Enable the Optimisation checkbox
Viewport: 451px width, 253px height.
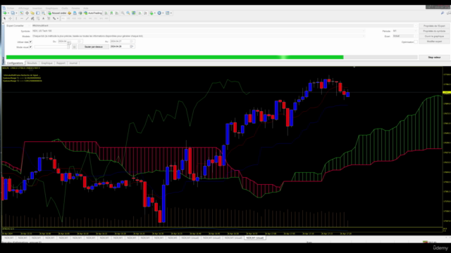click(x=416, y=42)
